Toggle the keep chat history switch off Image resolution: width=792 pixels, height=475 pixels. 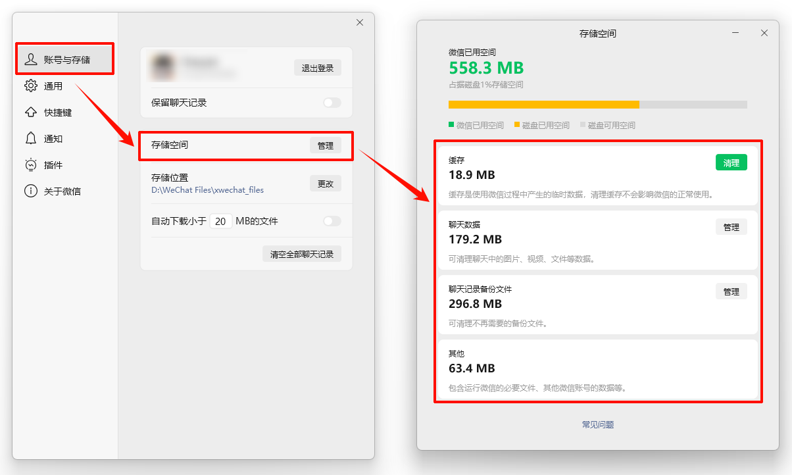[332, 103]
